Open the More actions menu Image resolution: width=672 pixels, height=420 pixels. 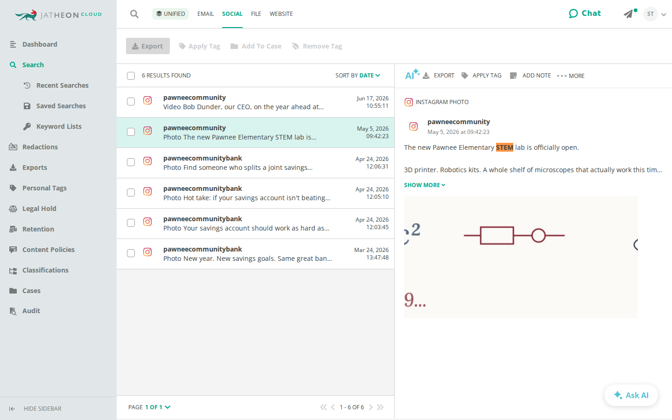point(571,76)
